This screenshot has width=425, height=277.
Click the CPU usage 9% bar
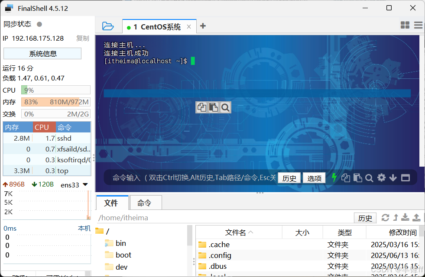56,90
